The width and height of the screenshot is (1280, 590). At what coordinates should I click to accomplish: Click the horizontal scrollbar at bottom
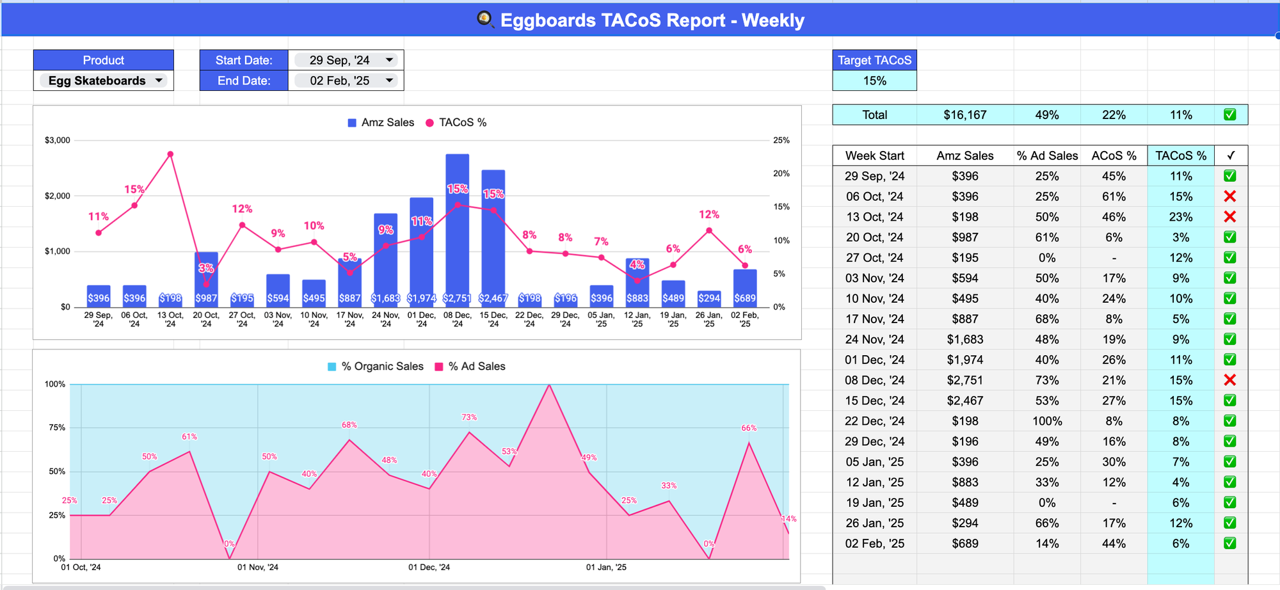(x=413, y=587)
